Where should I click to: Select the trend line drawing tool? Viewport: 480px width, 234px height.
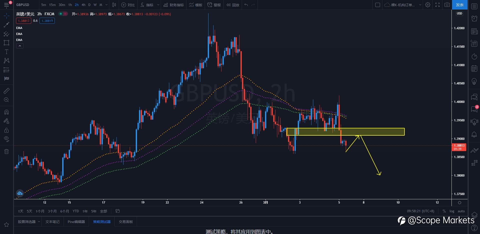coord(6,25)
